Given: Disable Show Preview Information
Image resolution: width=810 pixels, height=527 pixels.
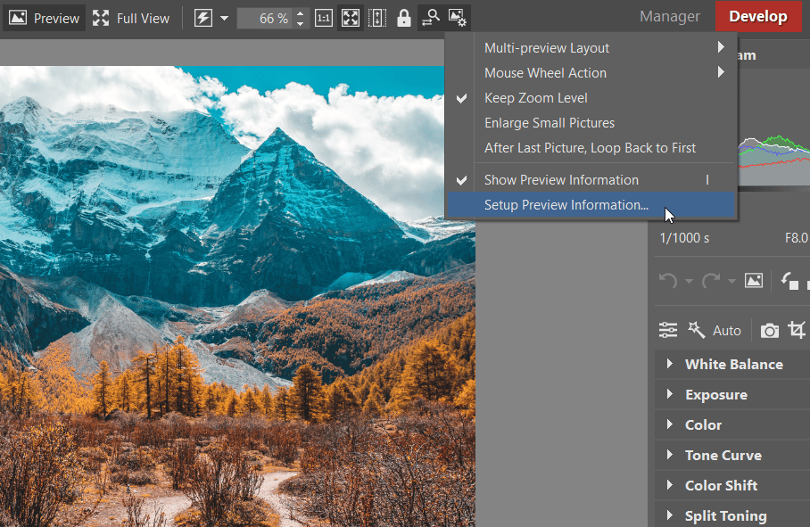Looking at the screenshot, I should 560,180.
